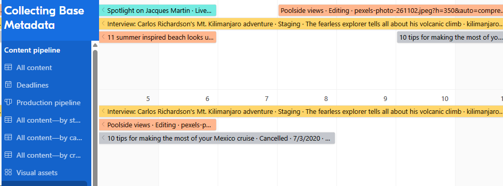Click the calendar icon beside Deadlines
The width and height of the screenshot is (503, 186).
[9, 85]
